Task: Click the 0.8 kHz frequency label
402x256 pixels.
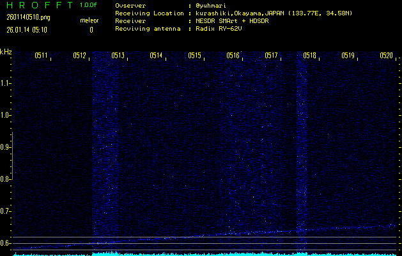Action: click(x=4, y=179)
